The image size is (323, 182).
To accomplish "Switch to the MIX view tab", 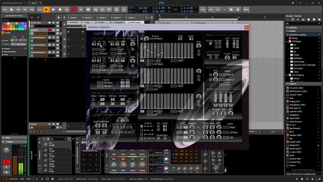I will point(22,179).
